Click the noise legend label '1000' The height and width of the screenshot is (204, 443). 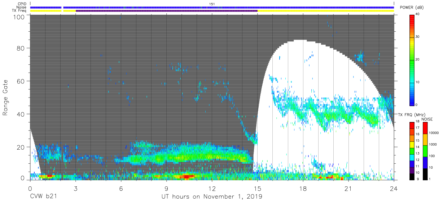[x=432, y=144]
